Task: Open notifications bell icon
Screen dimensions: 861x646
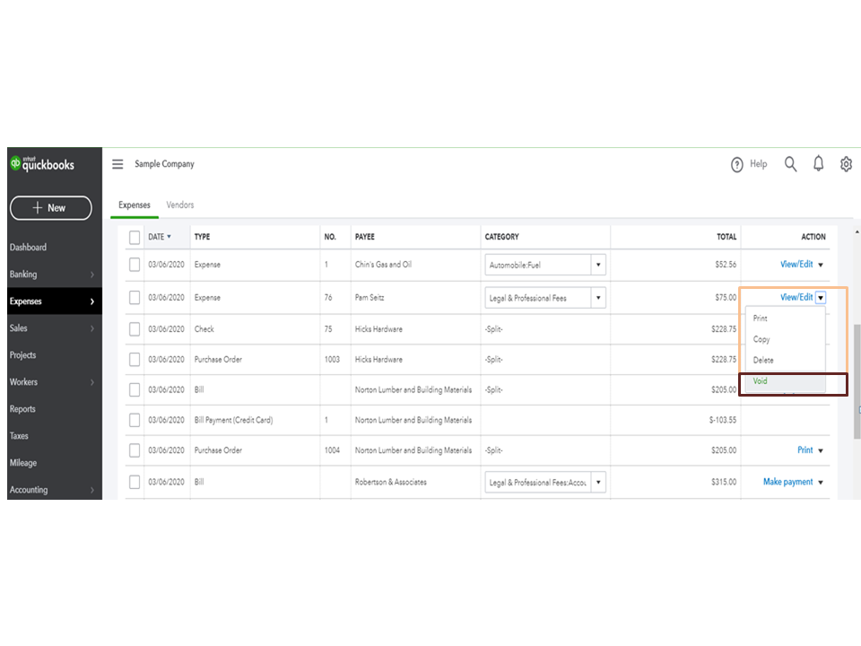Action: point(818,164)
